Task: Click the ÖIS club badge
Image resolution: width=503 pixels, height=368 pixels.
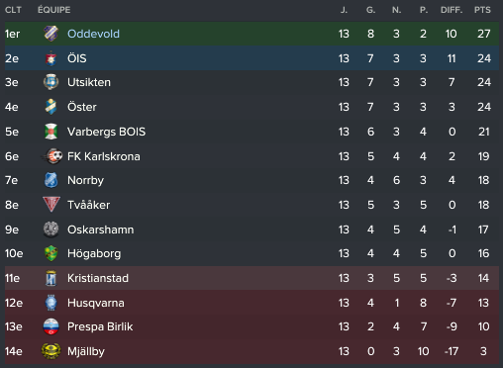Action: click(50, 58)
